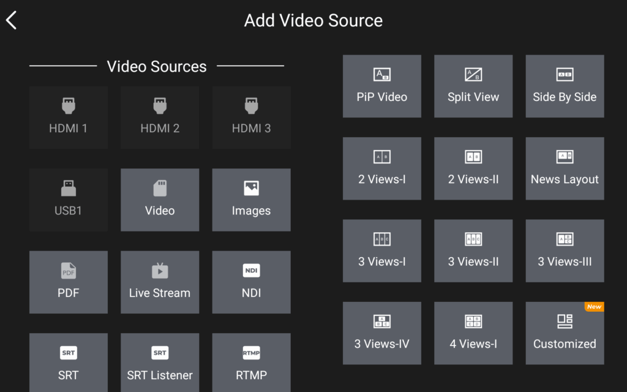Add an NDI video source
This screenshot has height=392, width=627.
251,282
